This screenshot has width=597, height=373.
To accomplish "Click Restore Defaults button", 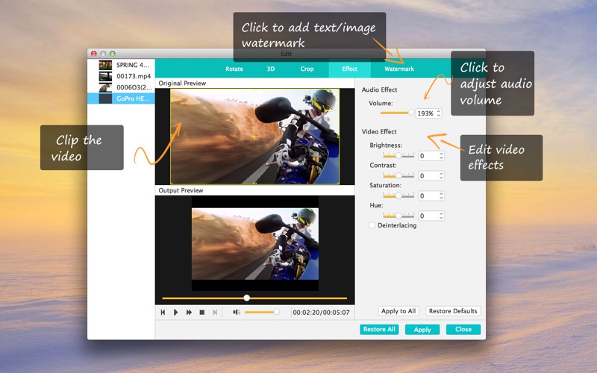I will click(453, 311).
